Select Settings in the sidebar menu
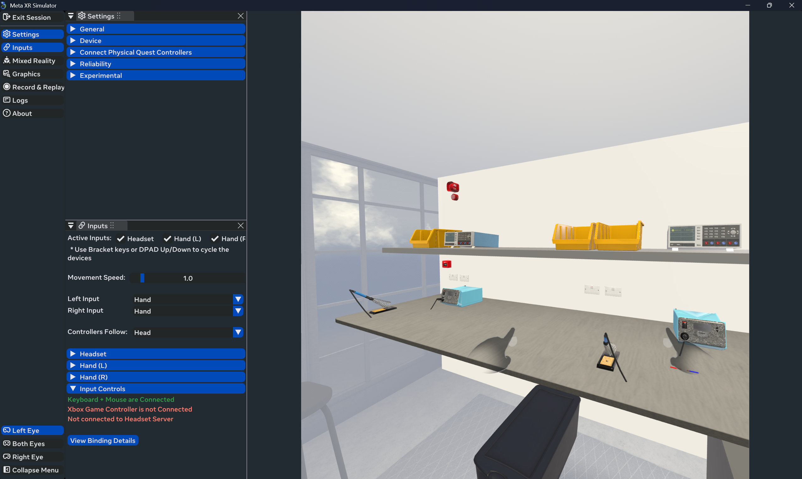Viewport: 802px width, 479px height. [x=25, y=34]
